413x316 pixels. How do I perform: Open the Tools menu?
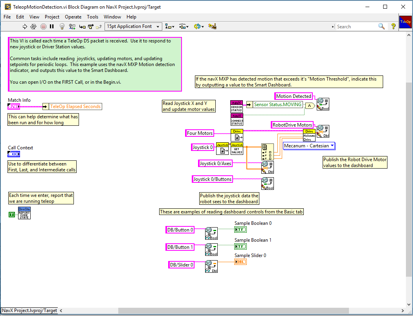tap(92, 17)
